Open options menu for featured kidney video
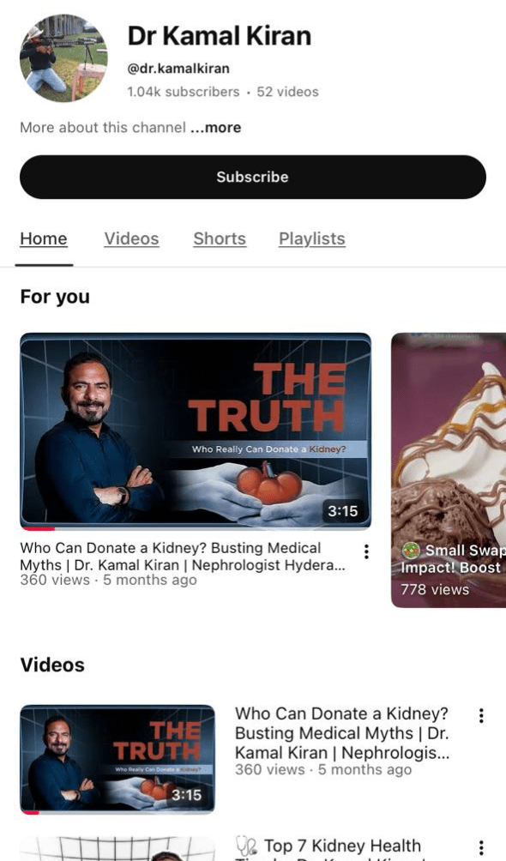The height and width of the screenshot is (861, 506). (366, 551)
